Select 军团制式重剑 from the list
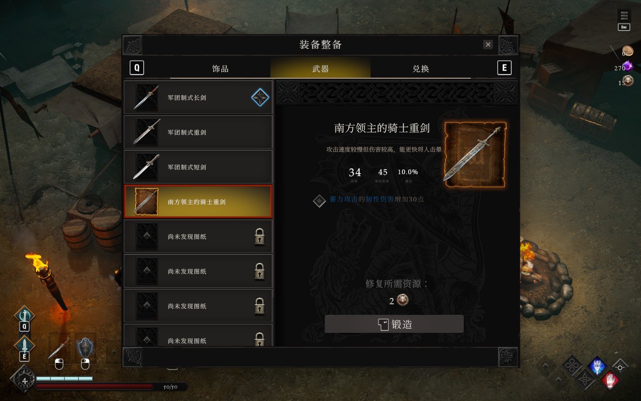The image size is (641, 401). click(x=198, y=132)
